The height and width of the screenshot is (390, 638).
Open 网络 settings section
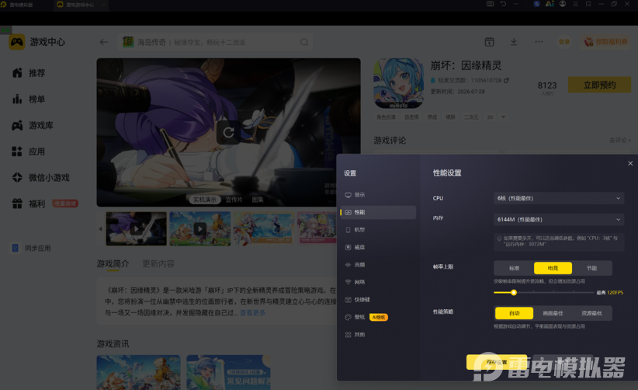click(x=378, y=282)
